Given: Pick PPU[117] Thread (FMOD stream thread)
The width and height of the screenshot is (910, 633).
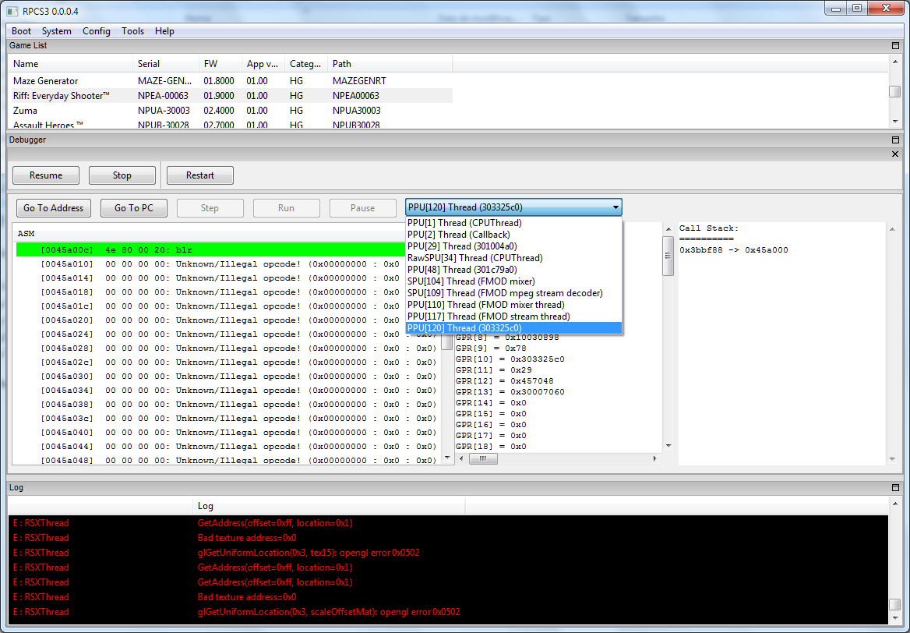Looking at the screenshot, I should tap(489, 316).
